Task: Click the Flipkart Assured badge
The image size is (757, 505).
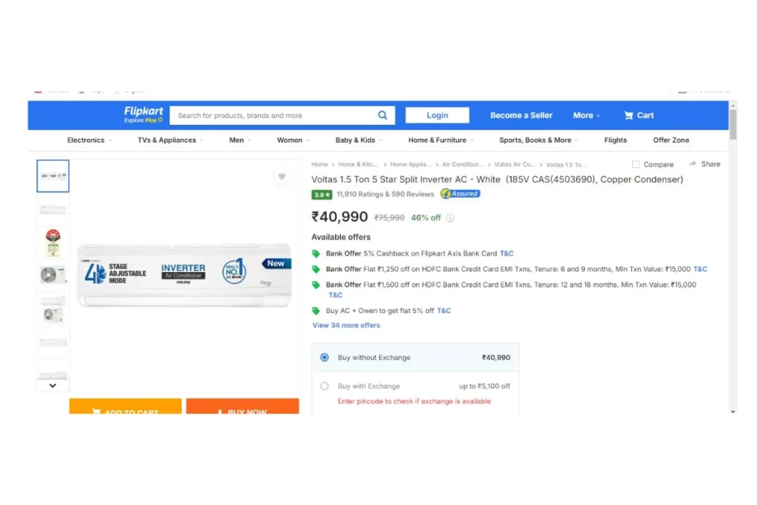Action: [x=460, y=194]
